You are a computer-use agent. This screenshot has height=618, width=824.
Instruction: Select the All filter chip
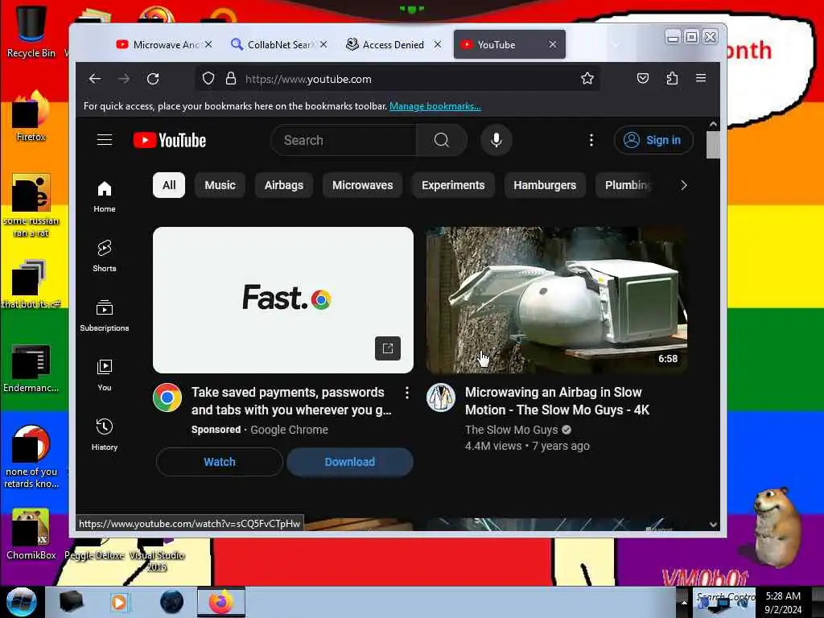coord(169,185)
